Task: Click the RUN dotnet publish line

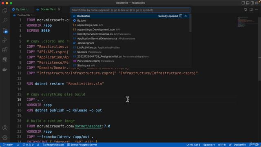Action: point(64,110)
